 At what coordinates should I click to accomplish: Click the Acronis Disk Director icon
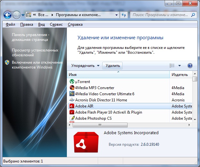72,99
